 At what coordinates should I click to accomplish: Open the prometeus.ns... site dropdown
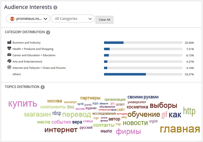point(28,19)
